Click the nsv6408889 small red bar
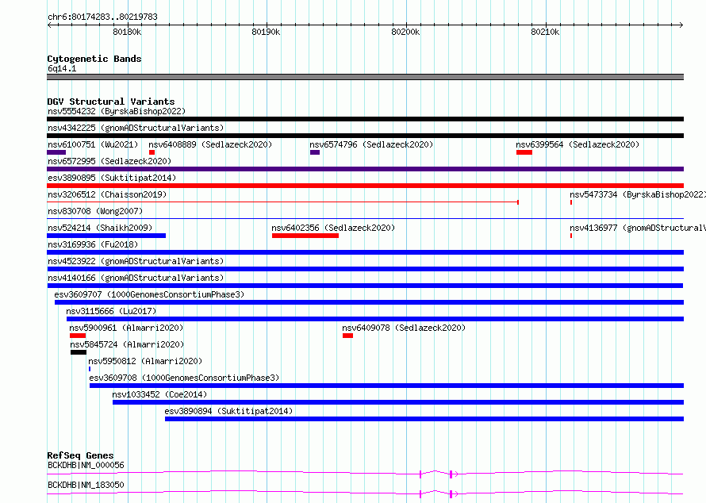This screenshot has width=706, height=503. click(x=152, y=152)
